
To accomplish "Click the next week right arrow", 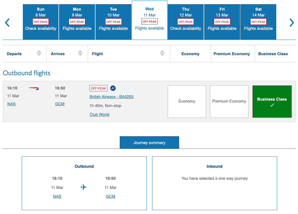I will [x=291, y=23].
